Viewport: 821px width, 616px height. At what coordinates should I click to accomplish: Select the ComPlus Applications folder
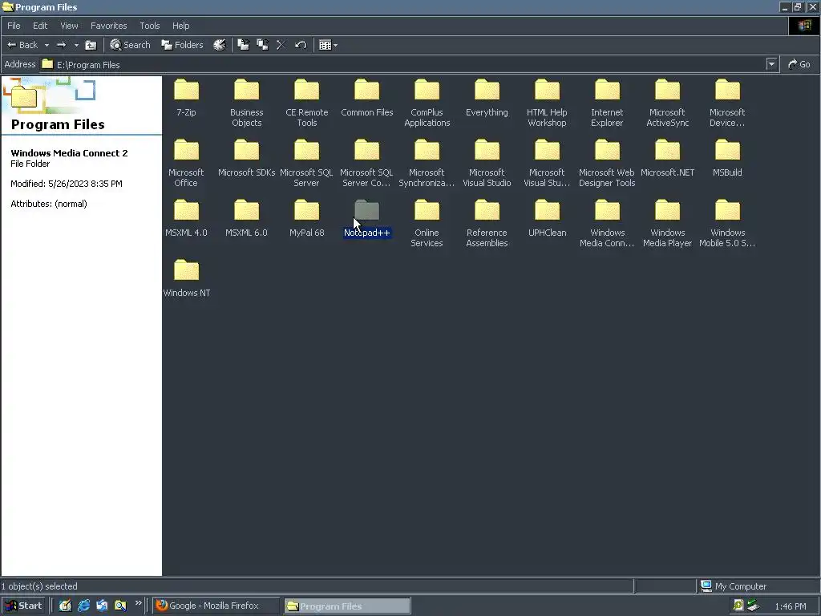(x=427, y=103)
